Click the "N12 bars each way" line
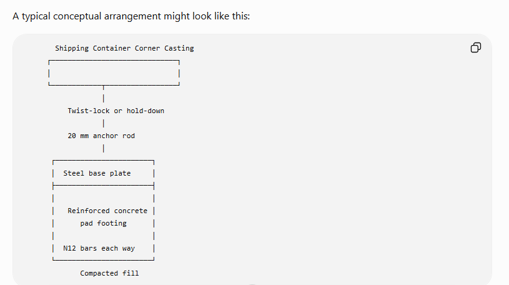Image resolution: width=509 pixels, height=285 pixels. pyautogui.click(x=99, y=248)
